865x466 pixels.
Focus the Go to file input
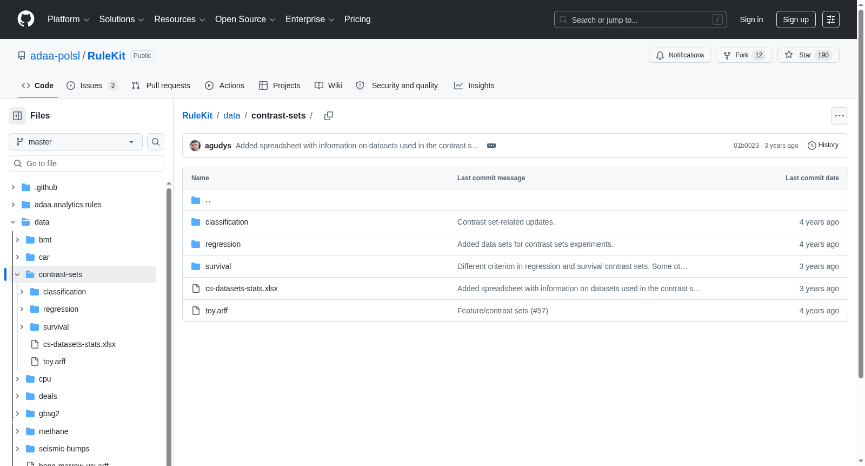click(86, 163)
